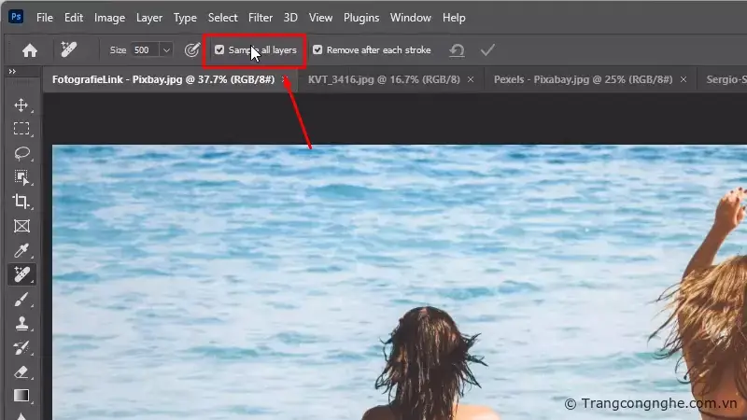Select the Eraser tool
747x420 pixels.
click(x=21, y=371)
